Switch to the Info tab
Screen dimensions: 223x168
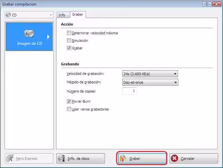tap(63, 15)
